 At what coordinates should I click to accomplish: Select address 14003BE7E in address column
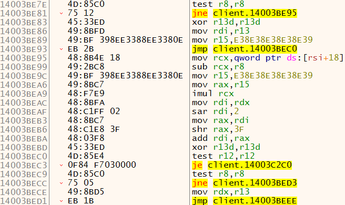coord(24,4)
